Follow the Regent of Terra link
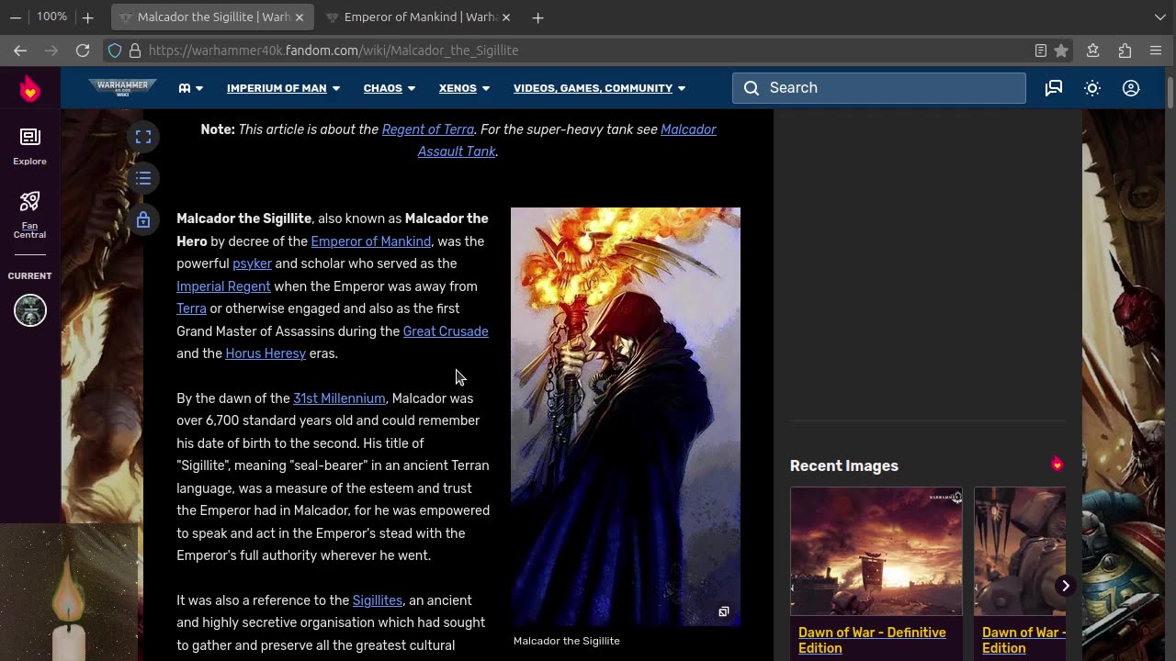Image resolution: width=1176 pixels, height=661 pixels. [x=428, y=129]
